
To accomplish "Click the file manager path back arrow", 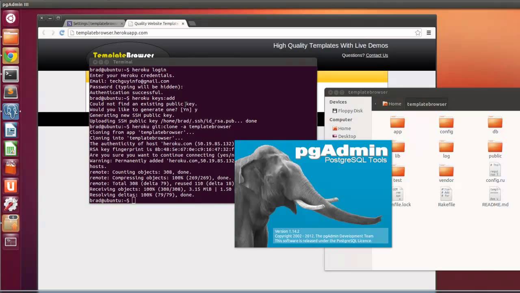I will (375, 104).
